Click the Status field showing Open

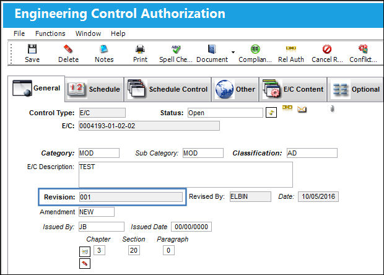click(x=225, y=113)
